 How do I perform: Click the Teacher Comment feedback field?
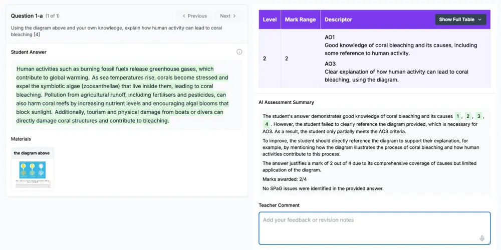[374, 228]
